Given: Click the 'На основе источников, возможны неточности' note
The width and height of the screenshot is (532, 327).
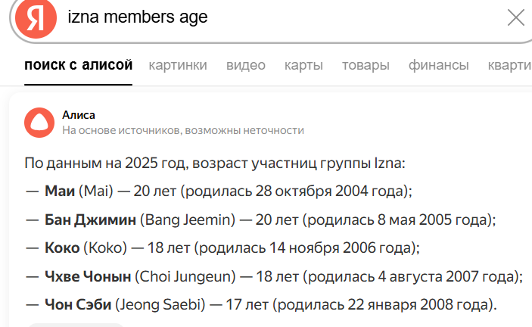Looking at the screenshot, I should pos(183,130).
